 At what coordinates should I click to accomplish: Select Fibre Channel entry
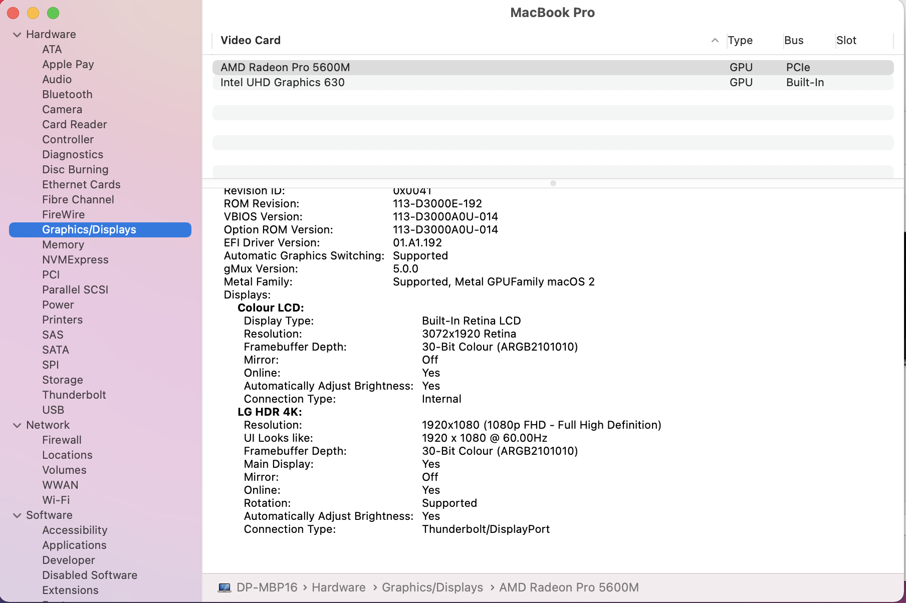click(78, 200)
